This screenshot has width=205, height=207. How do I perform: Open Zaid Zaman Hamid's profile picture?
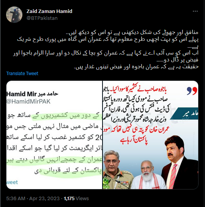click(14, 14)
